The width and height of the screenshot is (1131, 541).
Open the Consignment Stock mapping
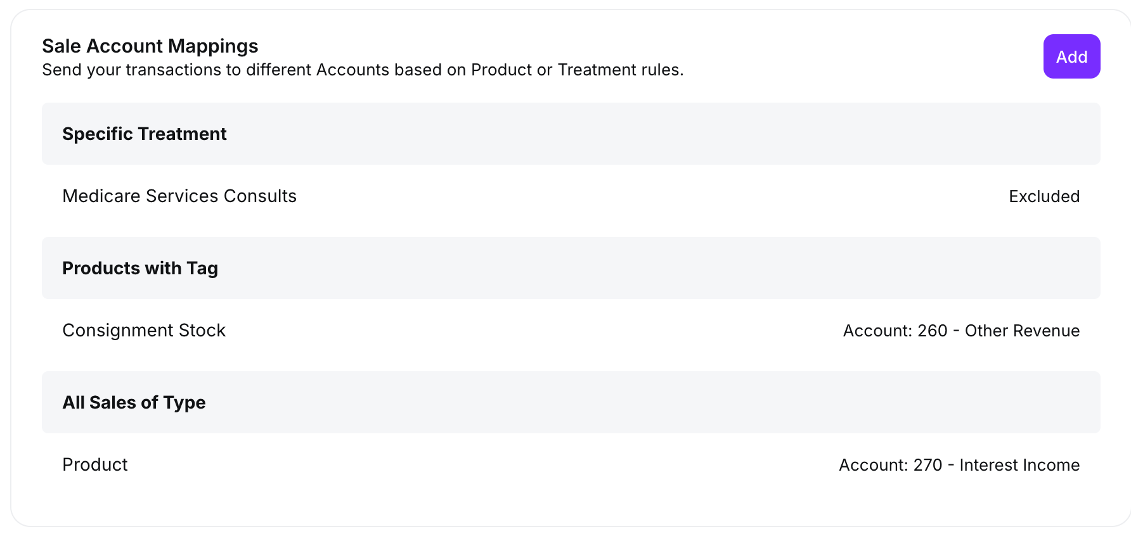144,331
